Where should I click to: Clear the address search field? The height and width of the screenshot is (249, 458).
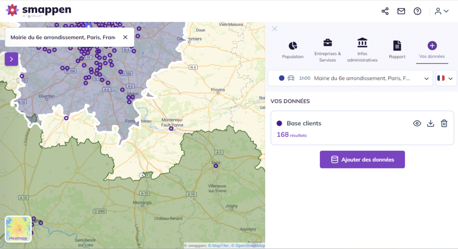pos(125,37)
